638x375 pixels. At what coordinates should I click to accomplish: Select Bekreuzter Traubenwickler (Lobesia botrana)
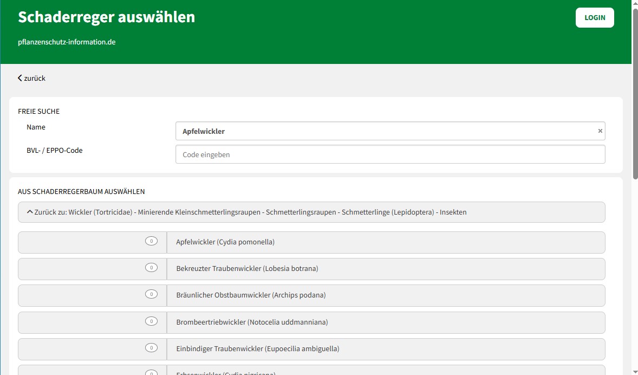(x=247, y=269)
